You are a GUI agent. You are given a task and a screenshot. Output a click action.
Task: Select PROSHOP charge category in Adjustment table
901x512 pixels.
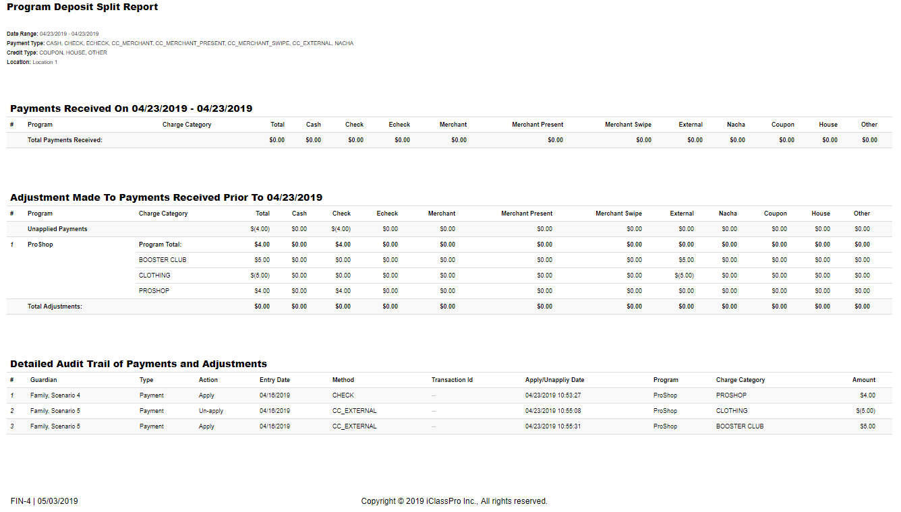tap(154, 291)
